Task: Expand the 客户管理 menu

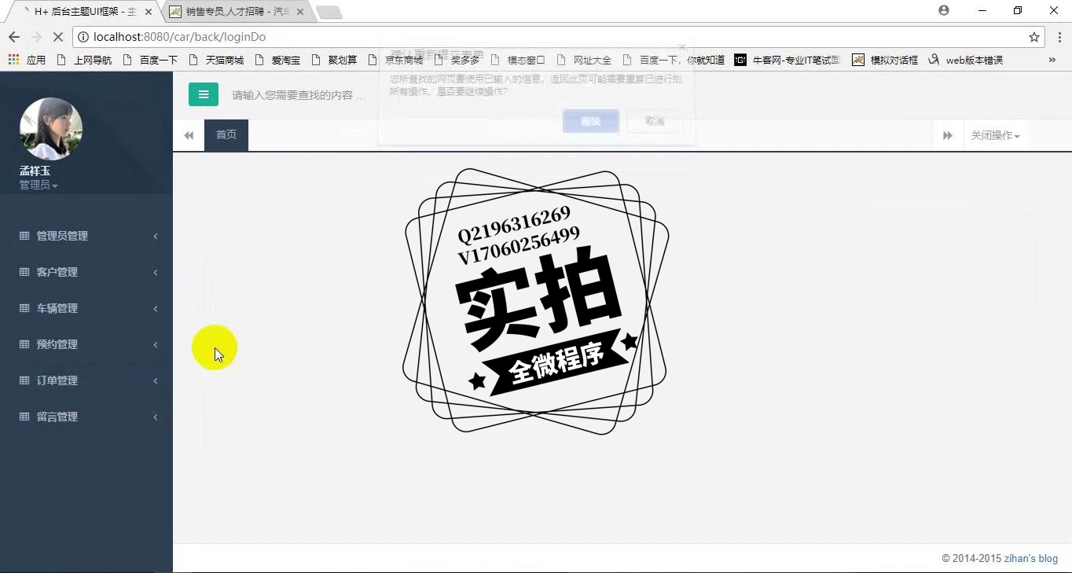Action: pos(86,272)
